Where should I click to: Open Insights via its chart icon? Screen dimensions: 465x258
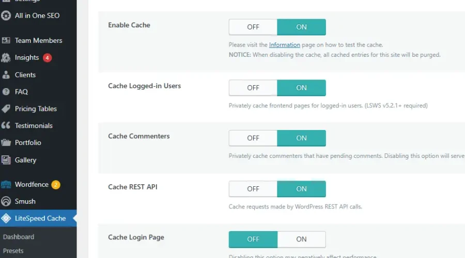tap(6, 58)
